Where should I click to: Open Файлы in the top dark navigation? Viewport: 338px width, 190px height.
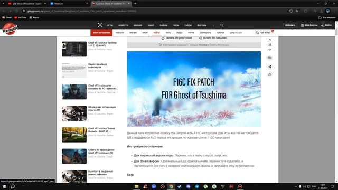(x=163, y=25)
